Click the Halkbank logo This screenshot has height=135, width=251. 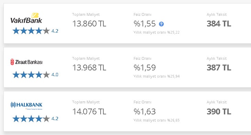coord(26,105)
